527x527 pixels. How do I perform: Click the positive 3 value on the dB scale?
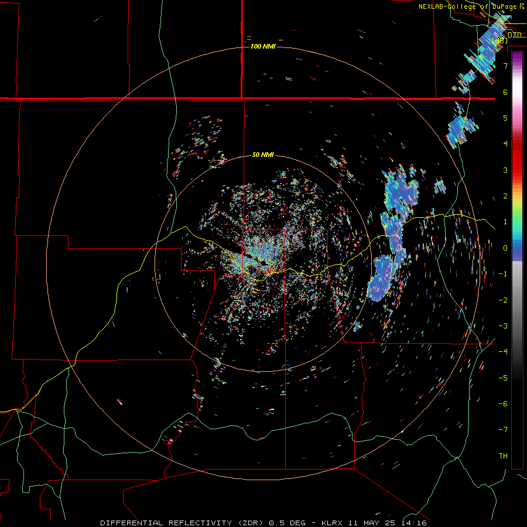505,170
